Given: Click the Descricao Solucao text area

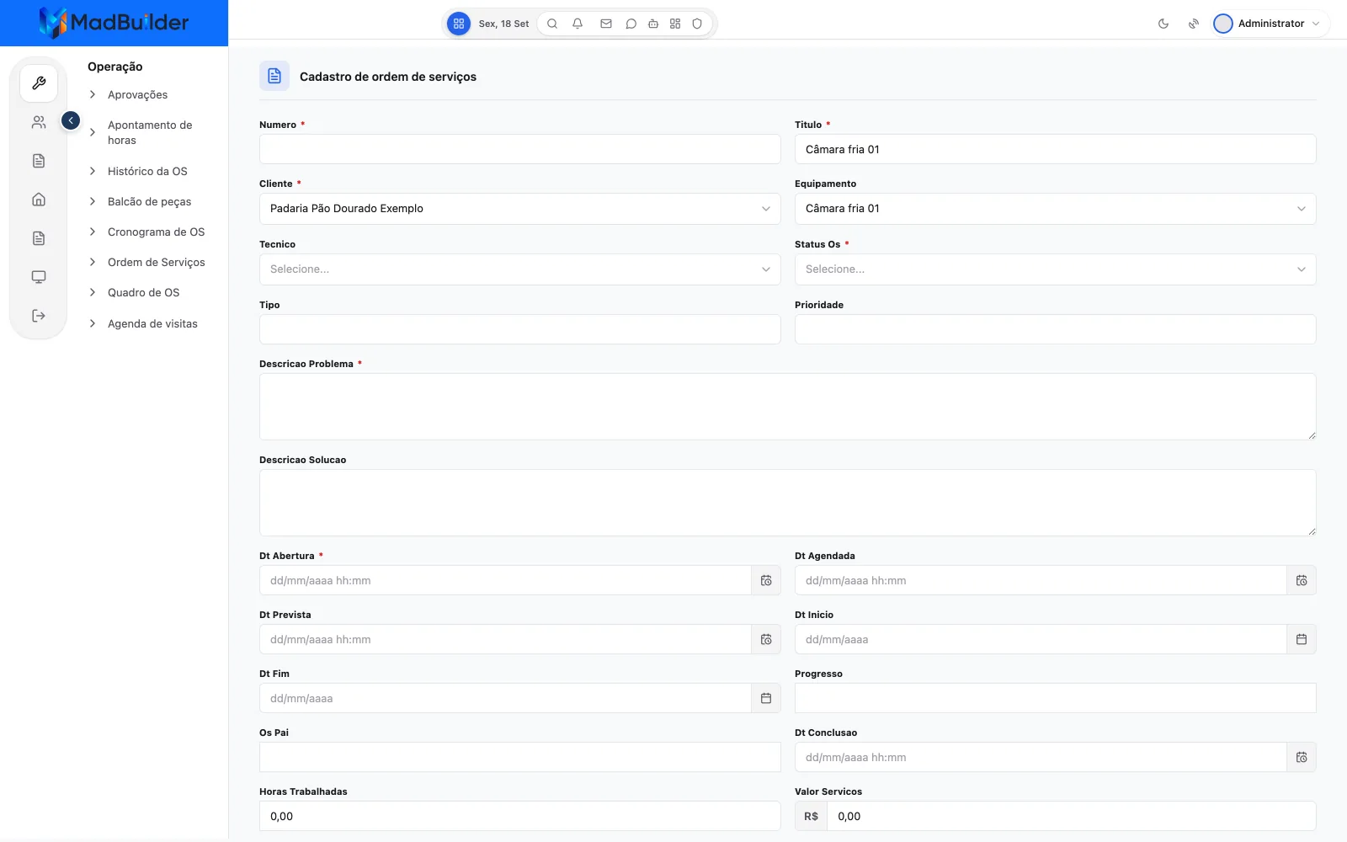Looking at the screenshot, I should [788, 503].
